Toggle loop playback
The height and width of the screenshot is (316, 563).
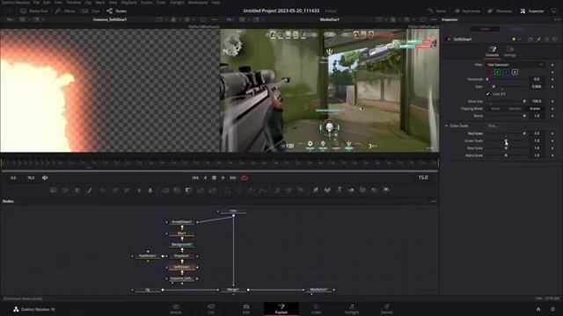click(245, 177)
